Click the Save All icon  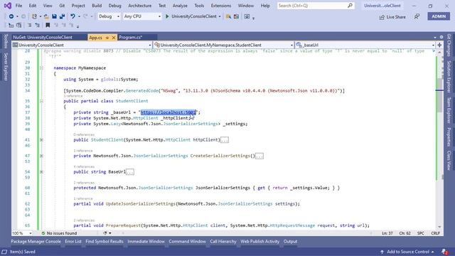click(62, 16)
